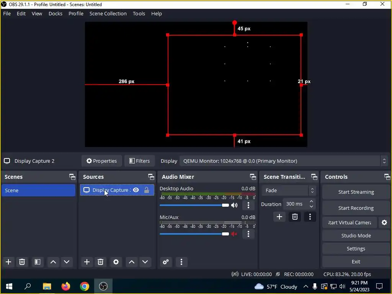392x294 pixels.
Task: Adjust Desktop Audio volume slider
Action: coord(194,205)
